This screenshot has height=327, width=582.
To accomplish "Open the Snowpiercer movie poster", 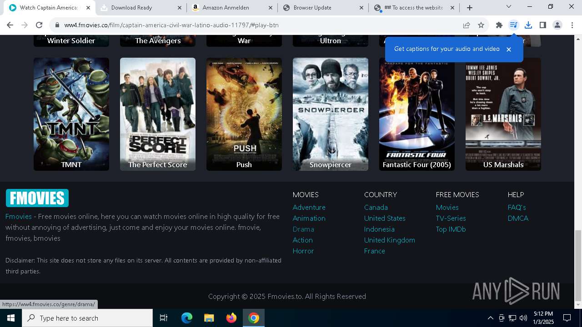I will pos(331,114).
